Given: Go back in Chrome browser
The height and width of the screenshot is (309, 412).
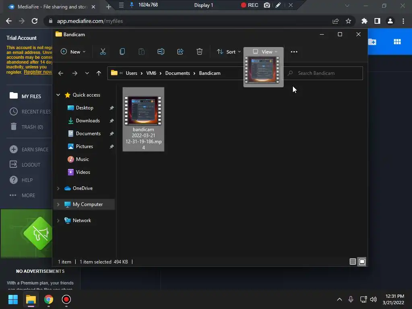Looking at the screenshot, I should [9, 21].
